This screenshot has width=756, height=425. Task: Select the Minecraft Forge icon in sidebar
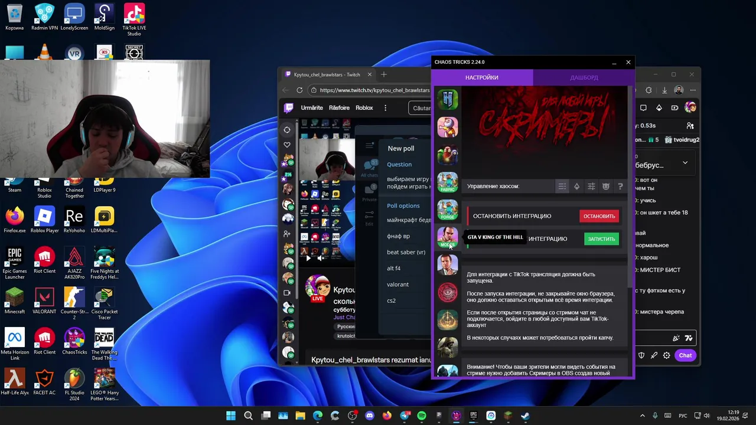(x=448, y=210)
